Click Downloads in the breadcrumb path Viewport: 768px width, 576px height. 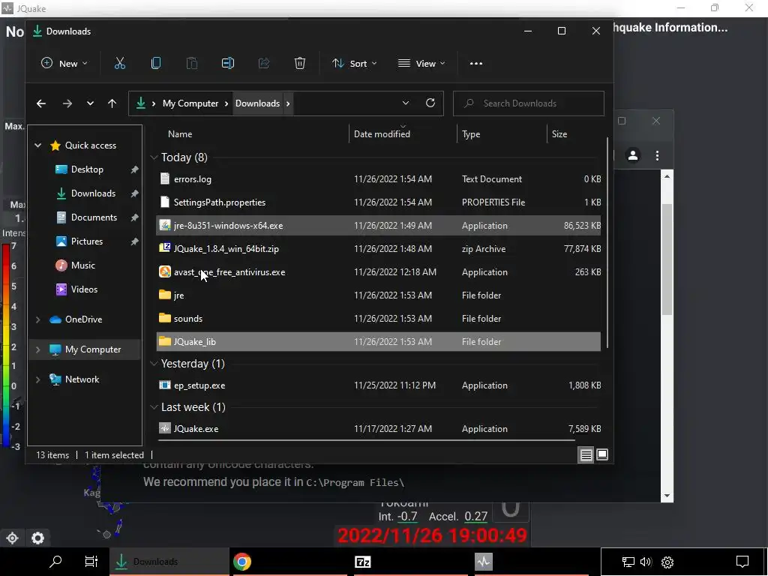(258, 103)
